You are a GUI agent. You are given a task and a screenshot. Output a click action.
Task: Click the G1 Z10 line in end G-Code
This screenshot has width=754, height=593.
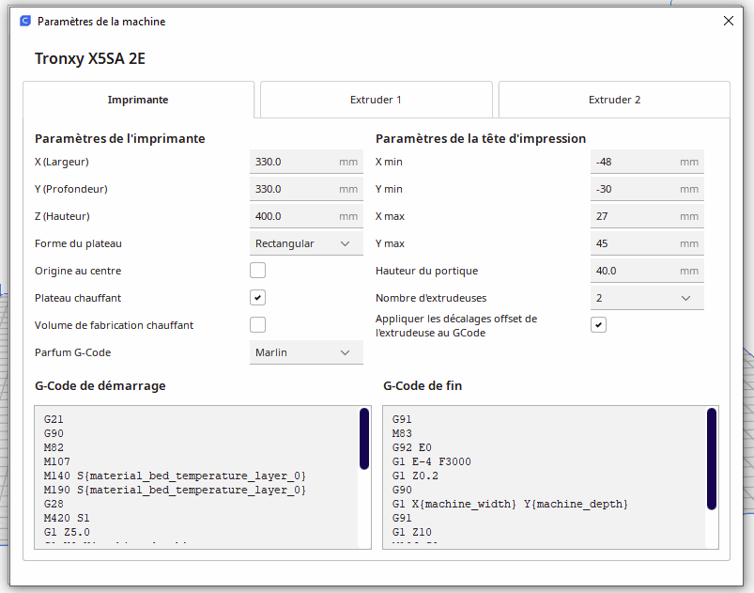click(x=412, y=532)
